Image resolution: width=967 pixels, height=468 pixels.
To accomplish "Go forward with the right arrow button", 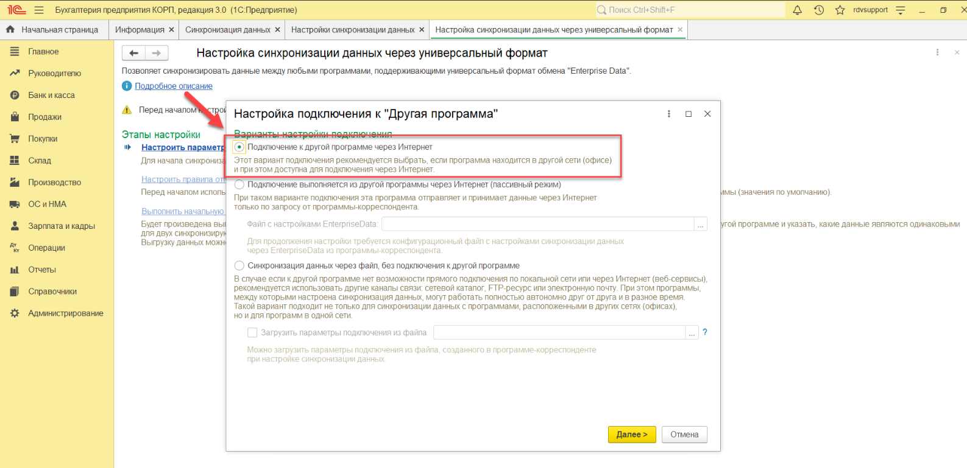I will click(157, 53).
